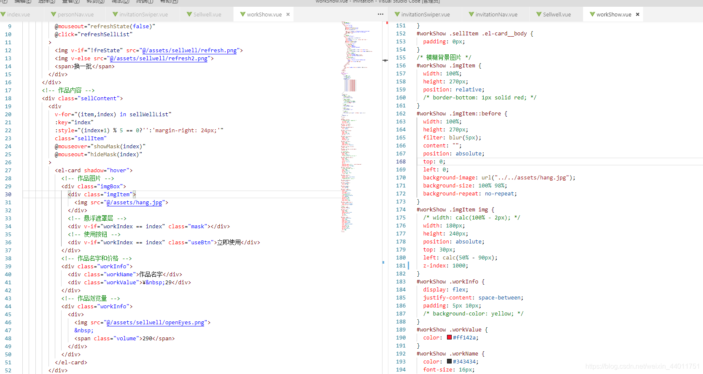
Task: Open Sellwell.vue tab in left editor group
Action: (x=207, y=14)
